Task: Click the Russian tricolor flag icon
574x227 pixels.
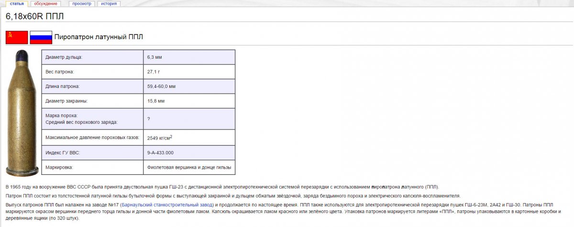Action: pyautogui.click(x=41, y=37)
